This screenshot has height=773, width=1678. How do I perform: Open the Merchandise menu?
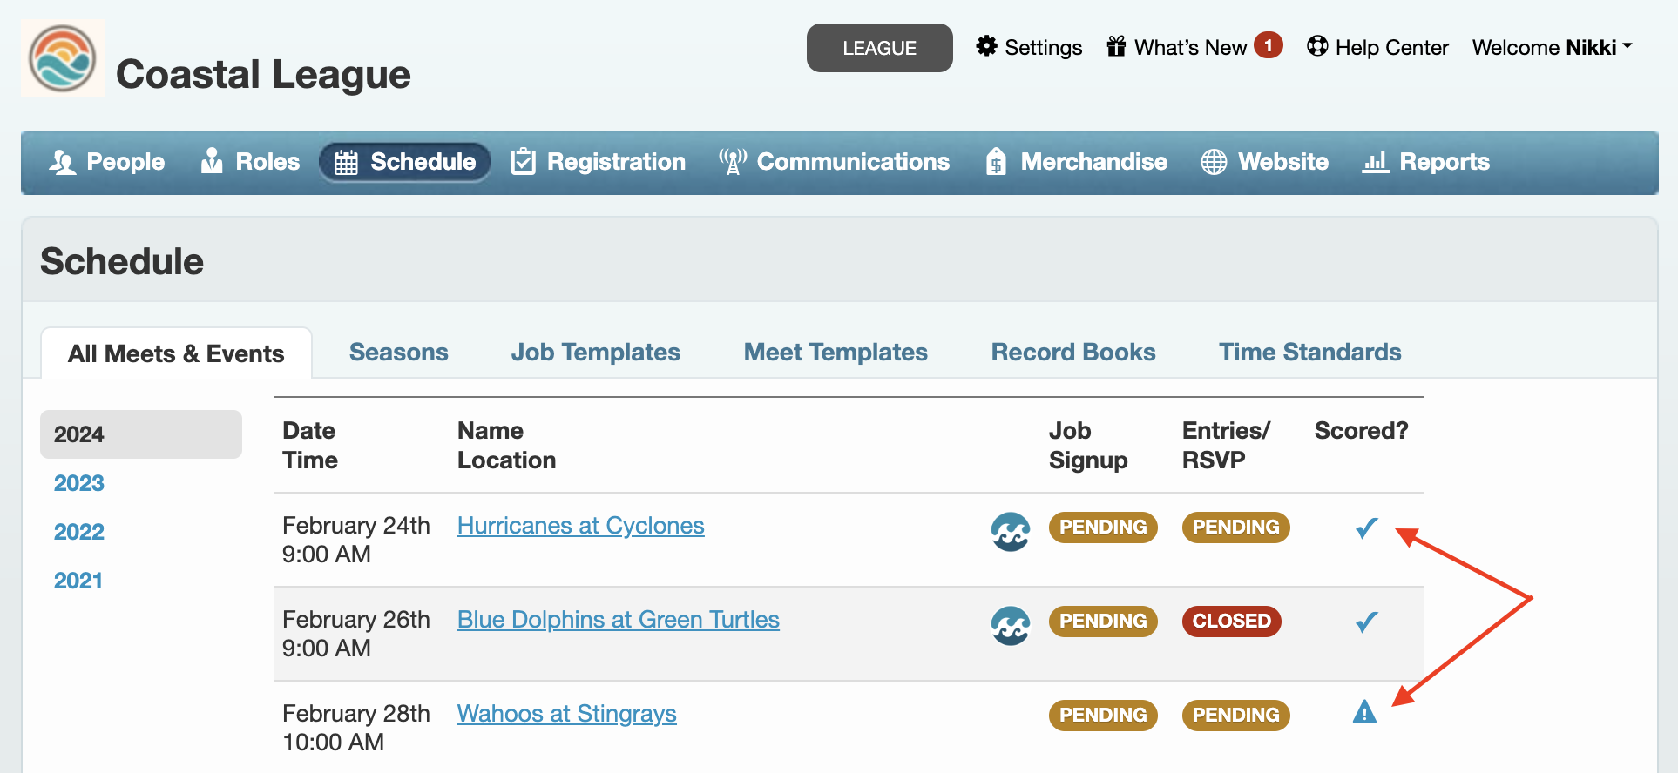pyautogui.click(x=1076, y=162)
